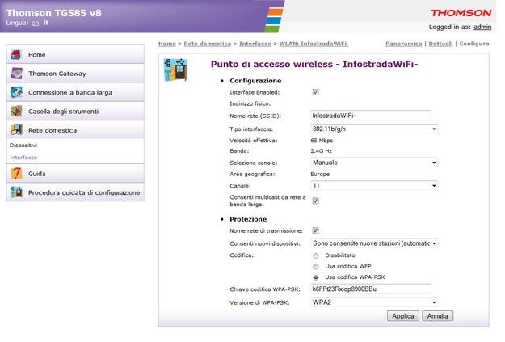Image resolution: width=505 pixels, height=342 pixels.
Task: Open Connessione a banda larga menu item
Action: (75, 92)
